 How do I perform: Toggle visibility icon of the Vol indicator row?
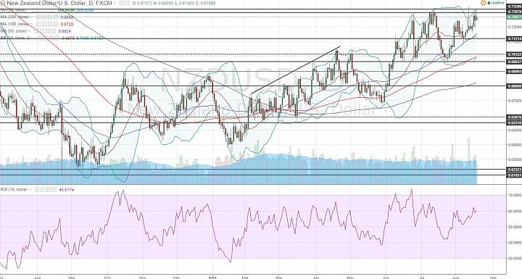tap(36, 10)
